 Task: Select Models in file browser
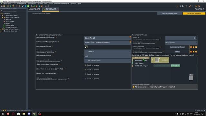[x=8, y=23]
